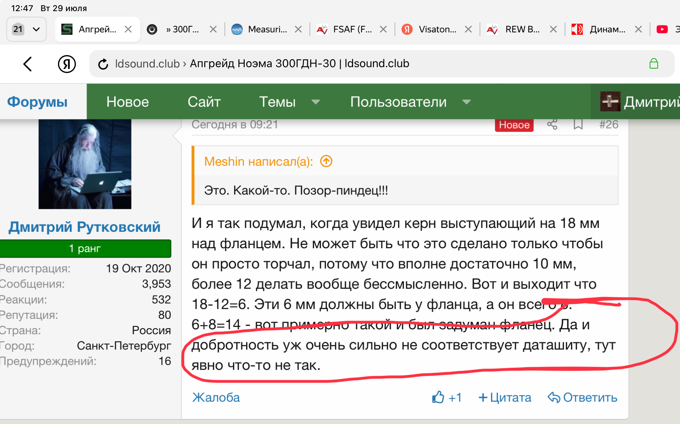
Task: Open the Форумы navigation tab
Action: pos(37,102)
